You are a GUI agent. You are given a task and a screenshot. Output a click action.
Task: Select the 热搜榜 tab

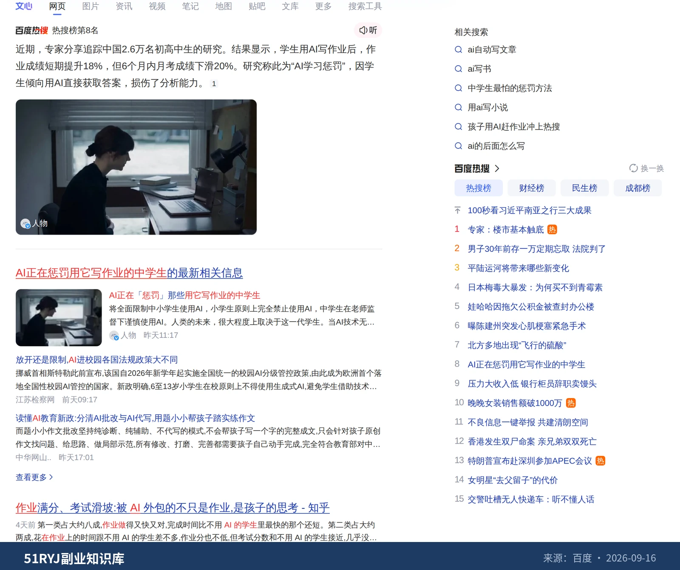(479, 188)
